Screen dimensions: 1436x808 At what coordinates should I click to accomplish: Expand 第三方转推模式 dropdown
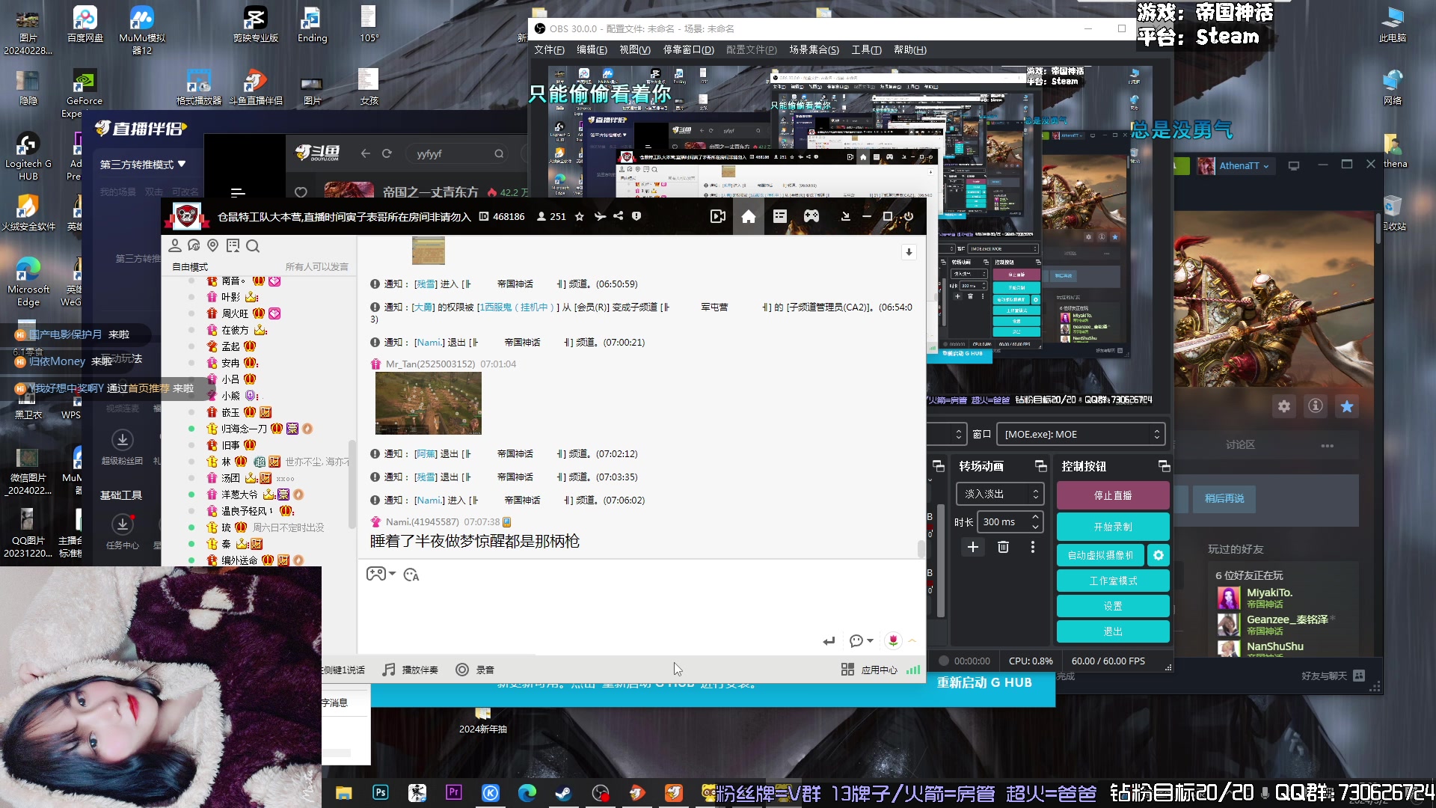(143, 165)
